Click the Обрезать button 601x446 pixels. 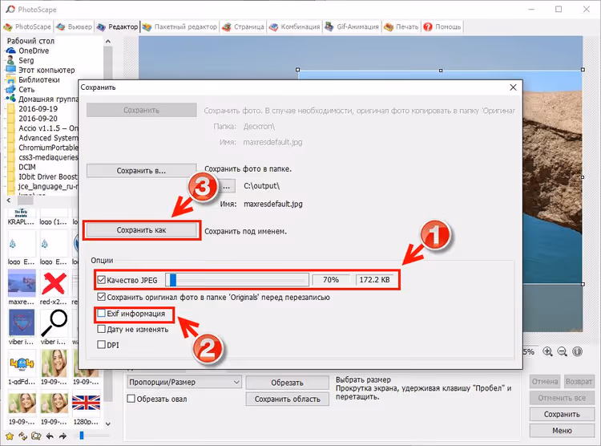pyautogui.click(x=287, y=383)
